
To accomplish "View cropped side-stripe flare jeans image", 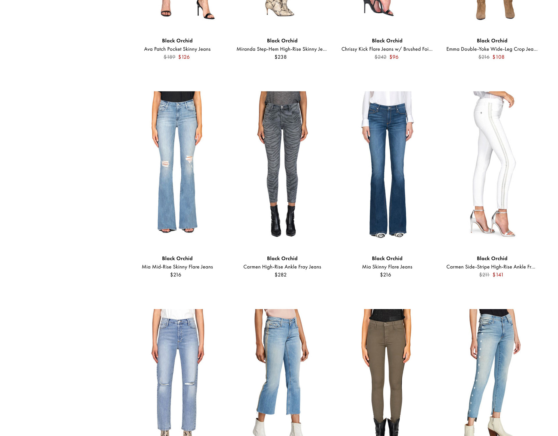I will [x=282, y=372].
